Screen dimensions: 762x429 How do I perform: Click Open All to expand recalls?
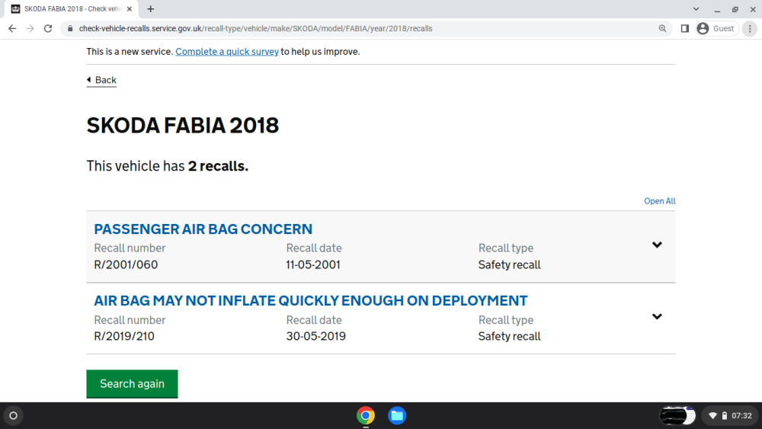tap(659, 201)
